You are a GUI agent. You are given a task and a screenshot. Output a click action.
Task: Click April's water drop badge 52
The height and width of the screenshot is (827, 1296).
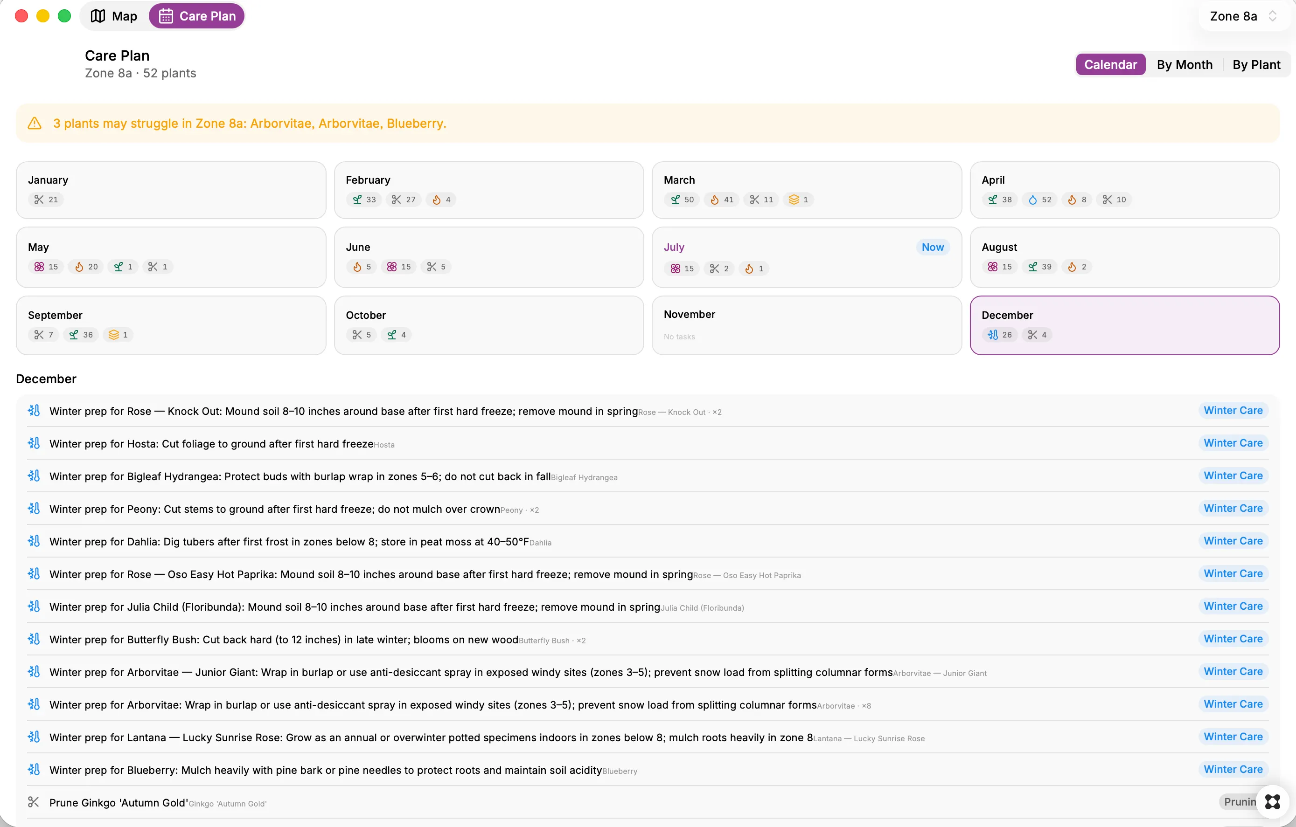point(1040,200)
